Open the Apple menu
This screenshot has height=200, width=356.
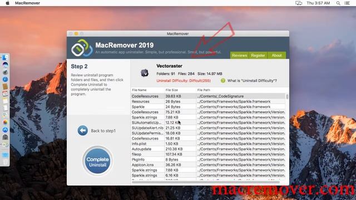tap(7, 3)
